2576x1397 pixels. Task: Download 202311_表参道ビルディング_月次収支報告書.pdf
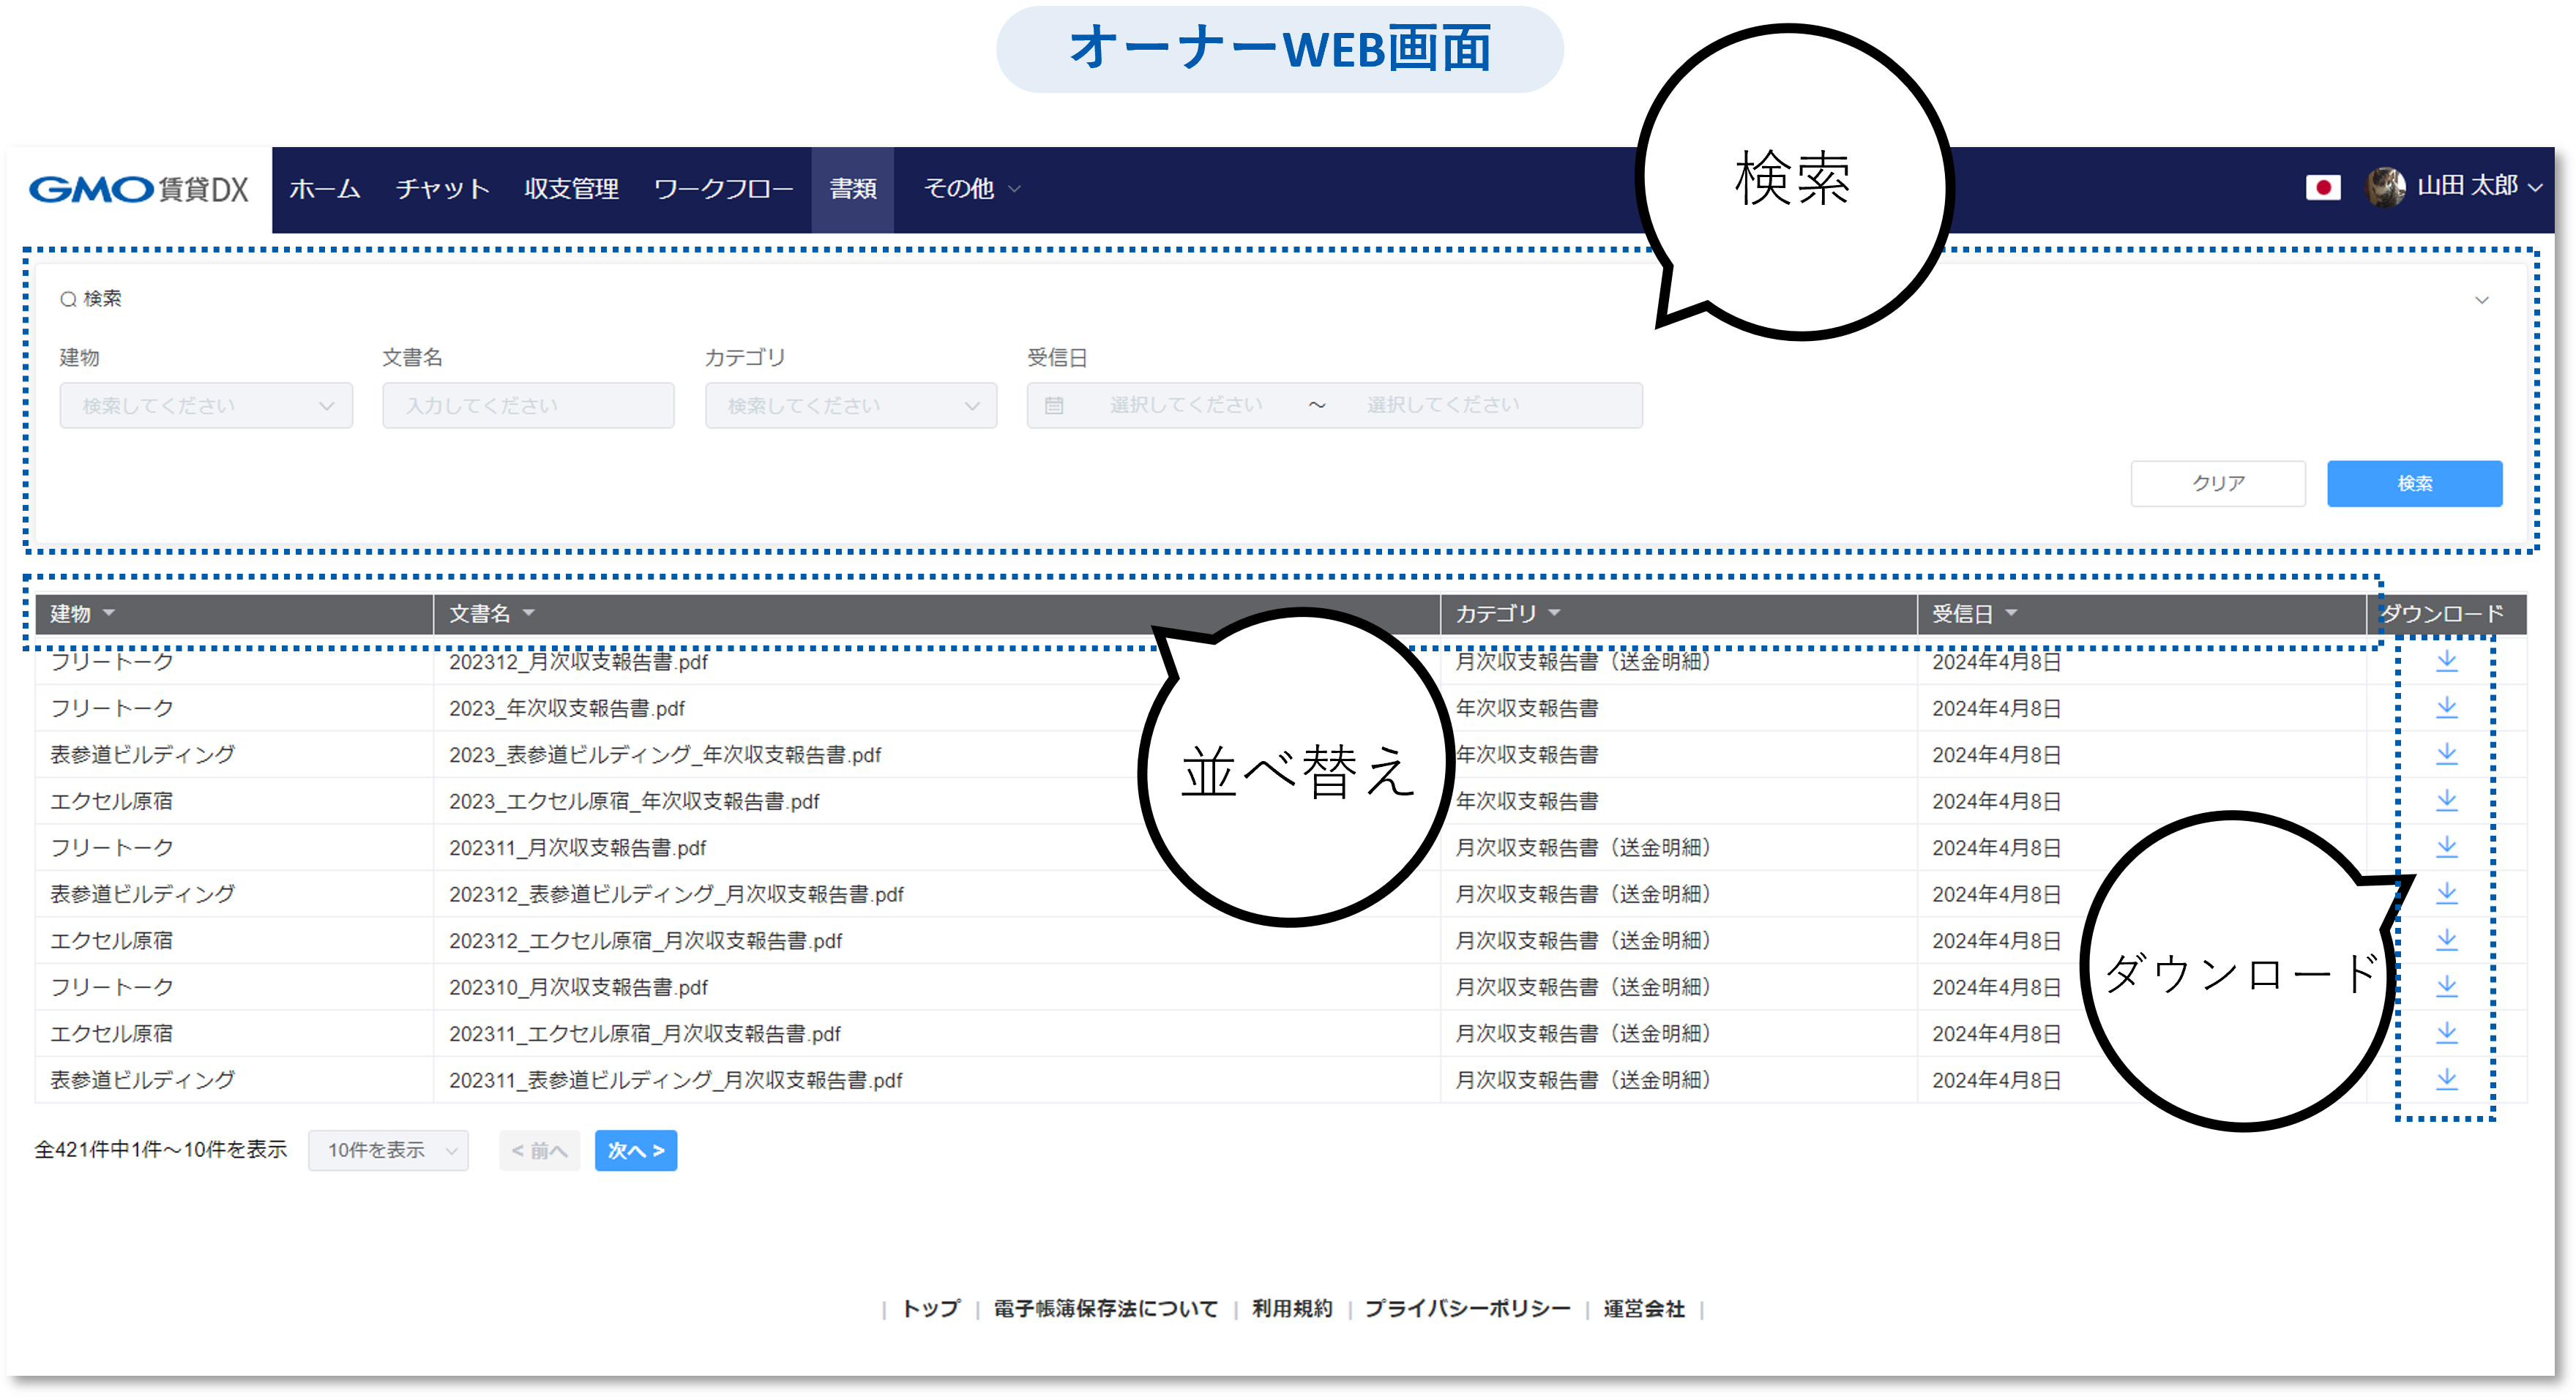point(2446,1079)
